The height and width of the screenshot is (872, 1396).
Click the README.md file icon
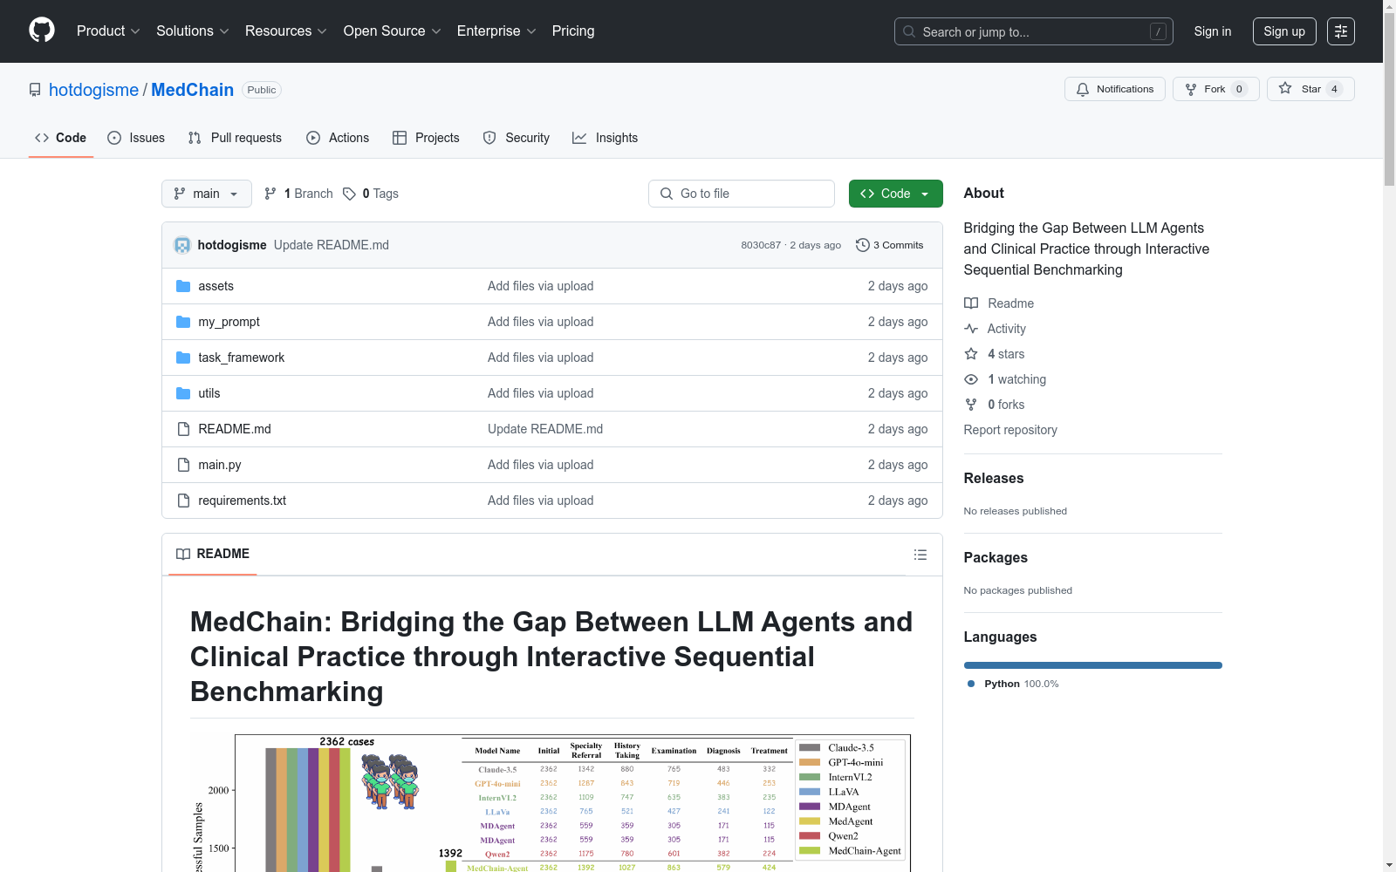[x=183, y=429]
